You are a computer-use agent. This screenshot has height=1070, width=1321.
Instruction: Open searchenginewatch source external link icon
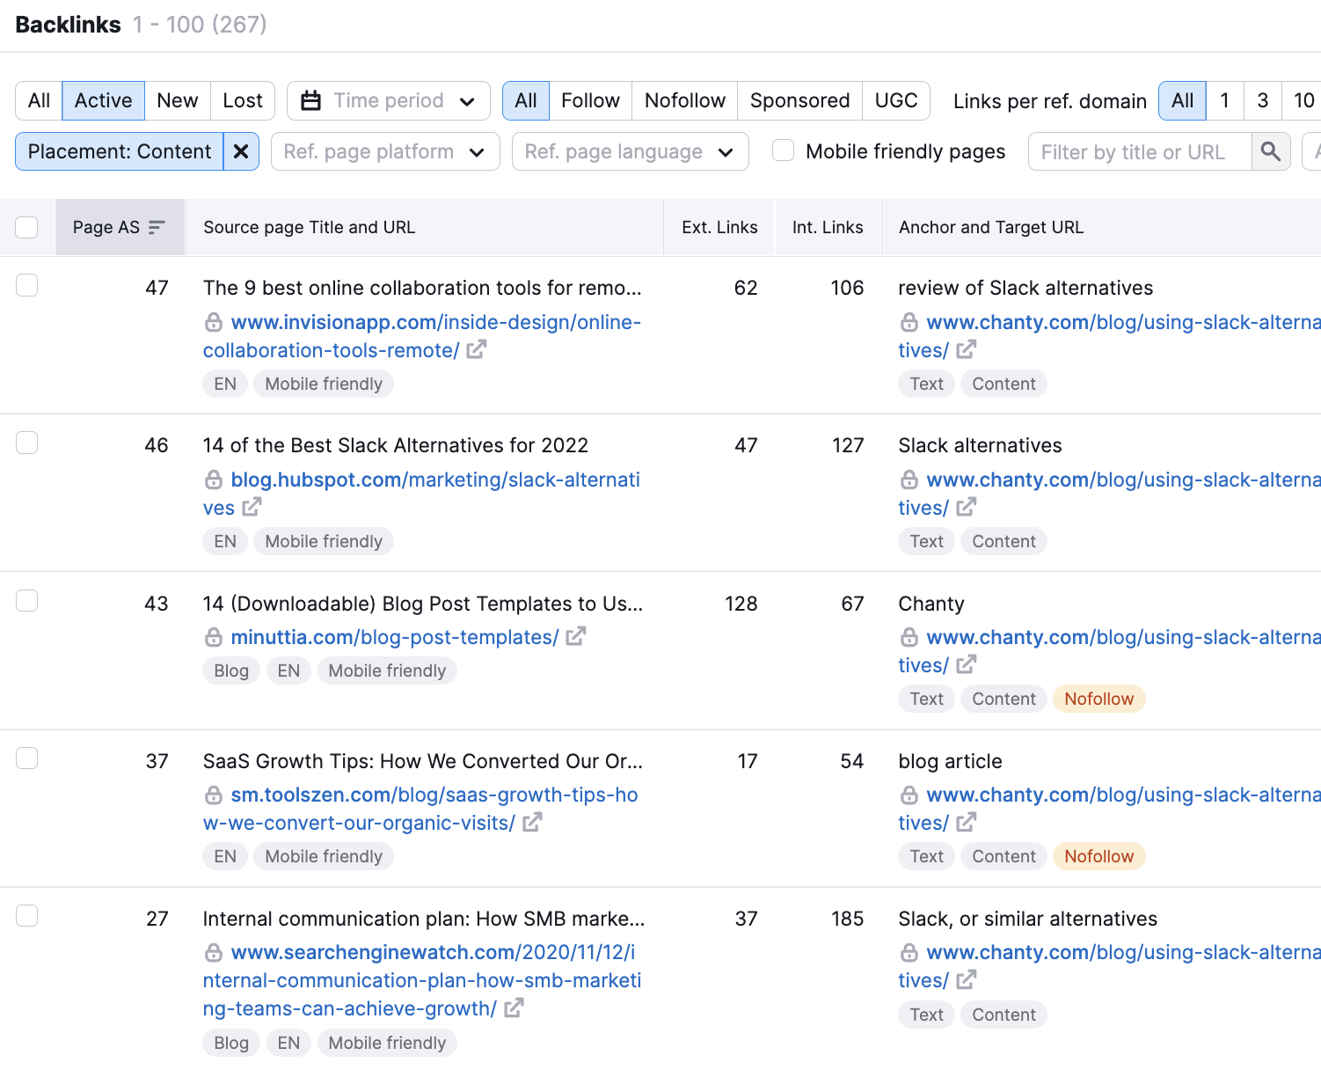(x=514, y=1008)
